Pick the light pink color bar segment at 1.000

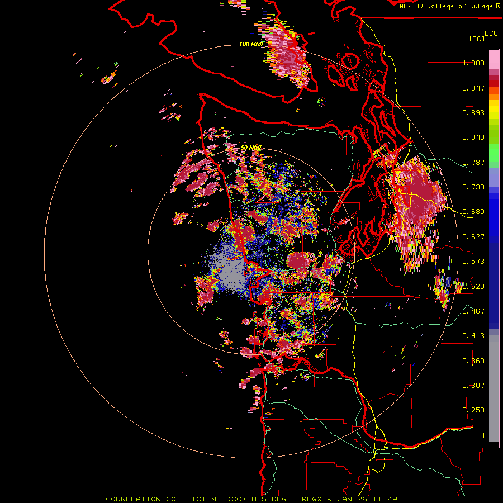(493, 60)
